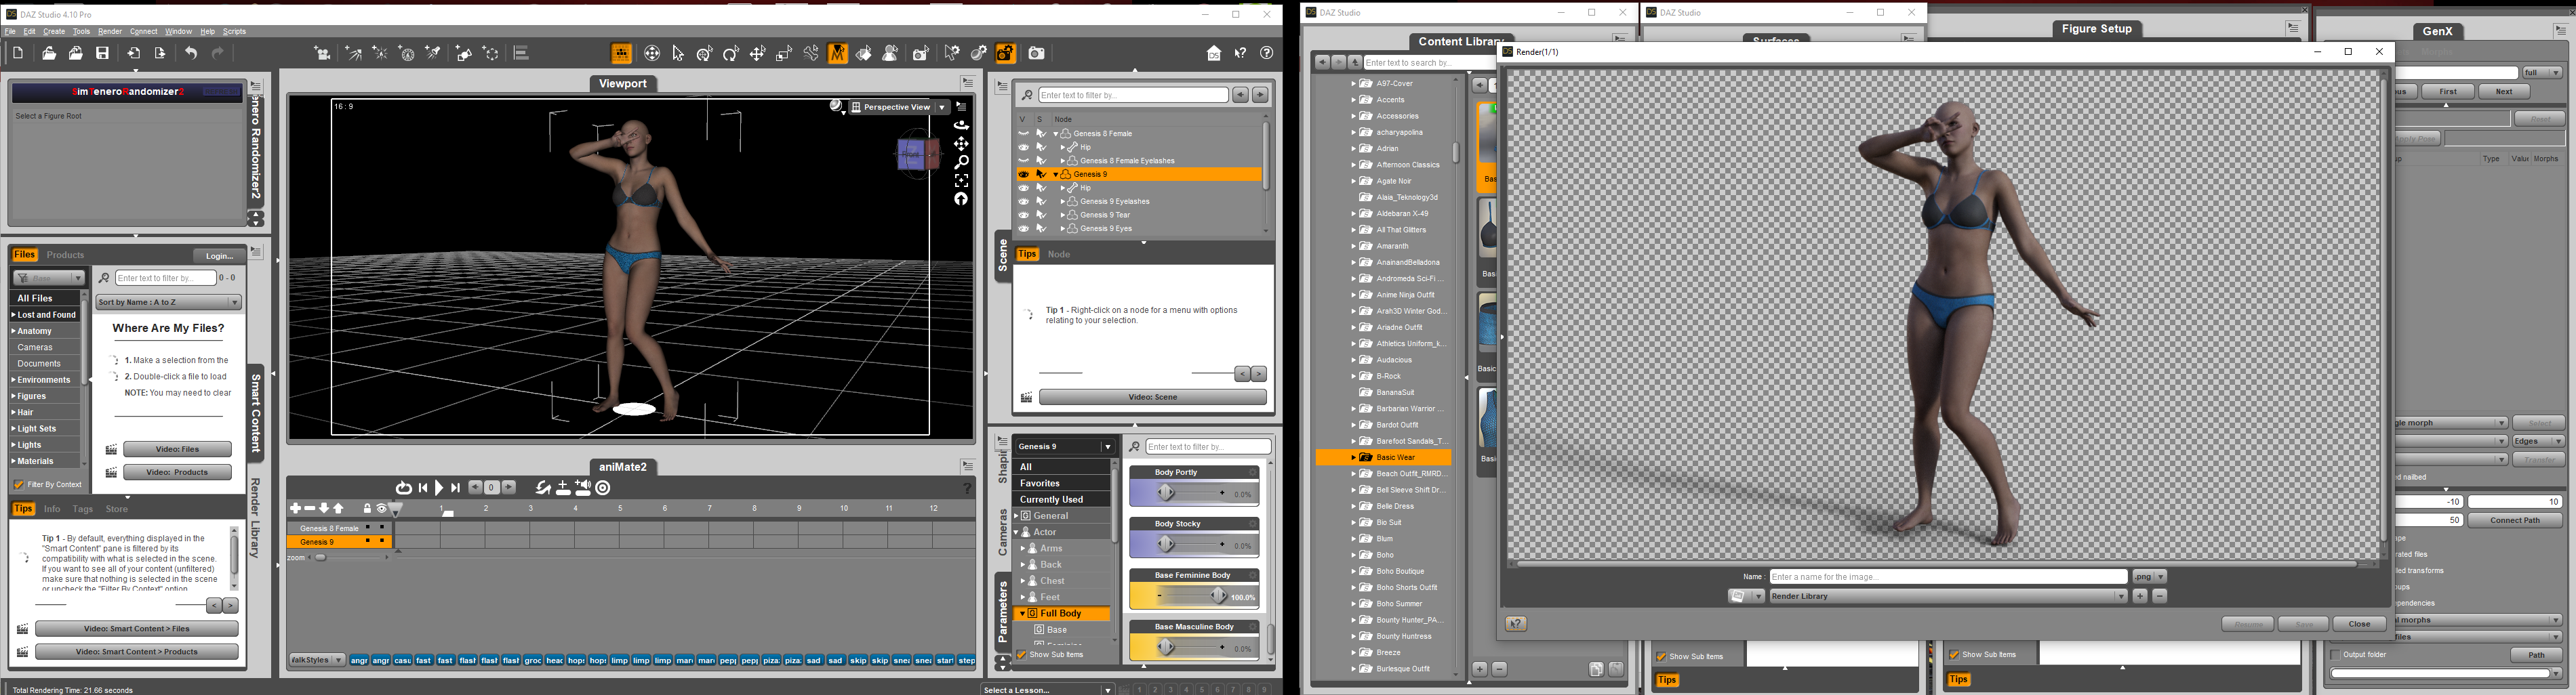Open the Sort by Name dropdown
This screenshot has width=2576, height=695.
[169, 303]
